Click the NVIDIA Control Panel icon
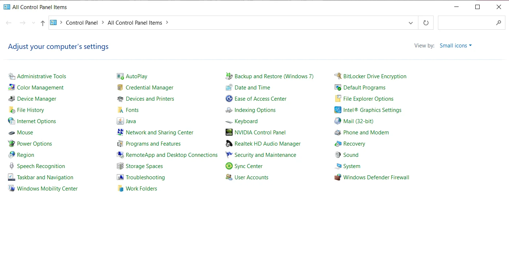 pyautogui.click(x=229, y=133)
